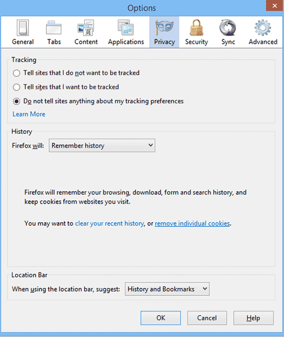
Task: Open 'remove individual cookies' link
Action: [x=192, y=223]
